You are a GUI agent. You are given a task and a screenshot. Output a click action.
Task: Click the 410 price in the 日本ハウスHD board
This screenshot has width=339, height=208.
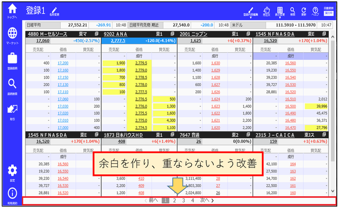pos(141,178)
